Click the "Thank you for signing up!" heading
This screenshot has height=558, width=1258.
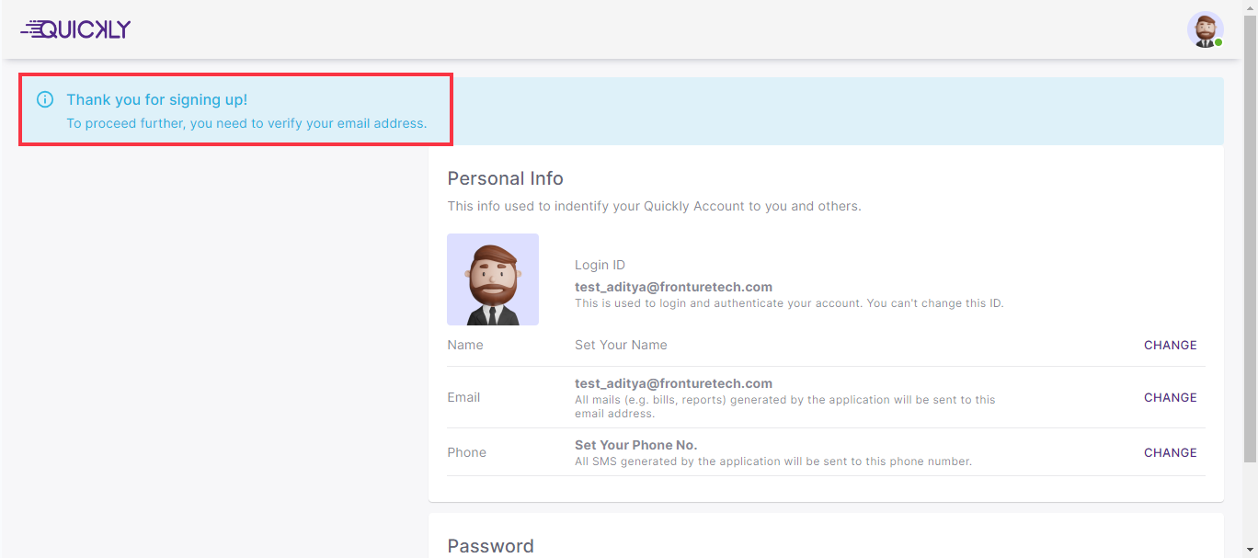coord(156,100)
